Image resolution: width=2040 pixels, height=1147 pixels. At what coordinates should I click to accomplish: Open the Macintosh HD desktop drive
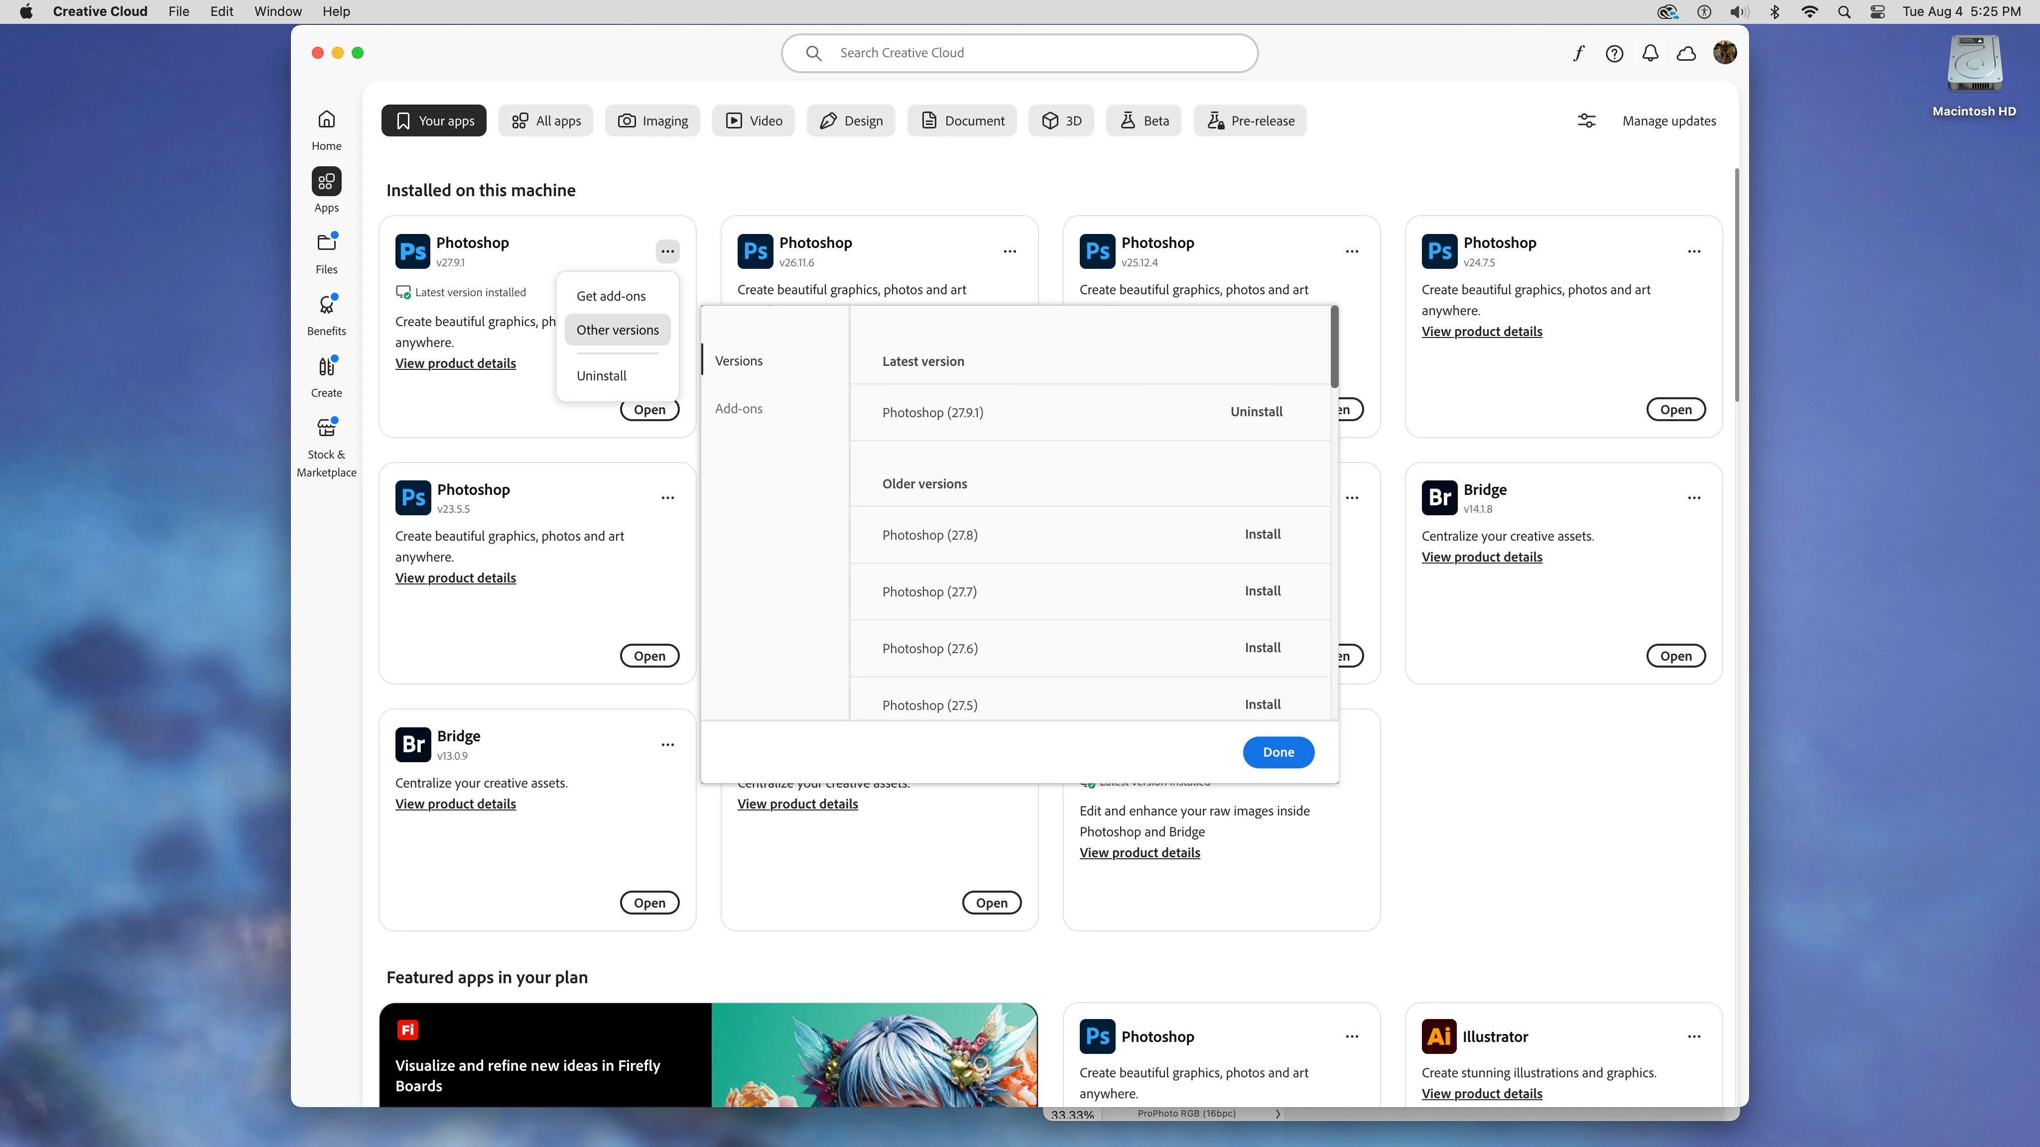click(x=1974, y=77)
